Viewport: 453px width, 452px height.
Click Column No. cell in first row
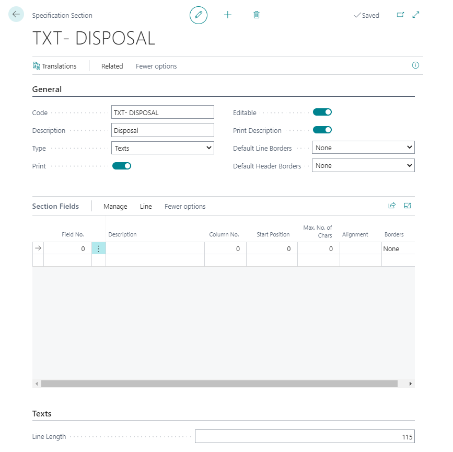[225, 248]
